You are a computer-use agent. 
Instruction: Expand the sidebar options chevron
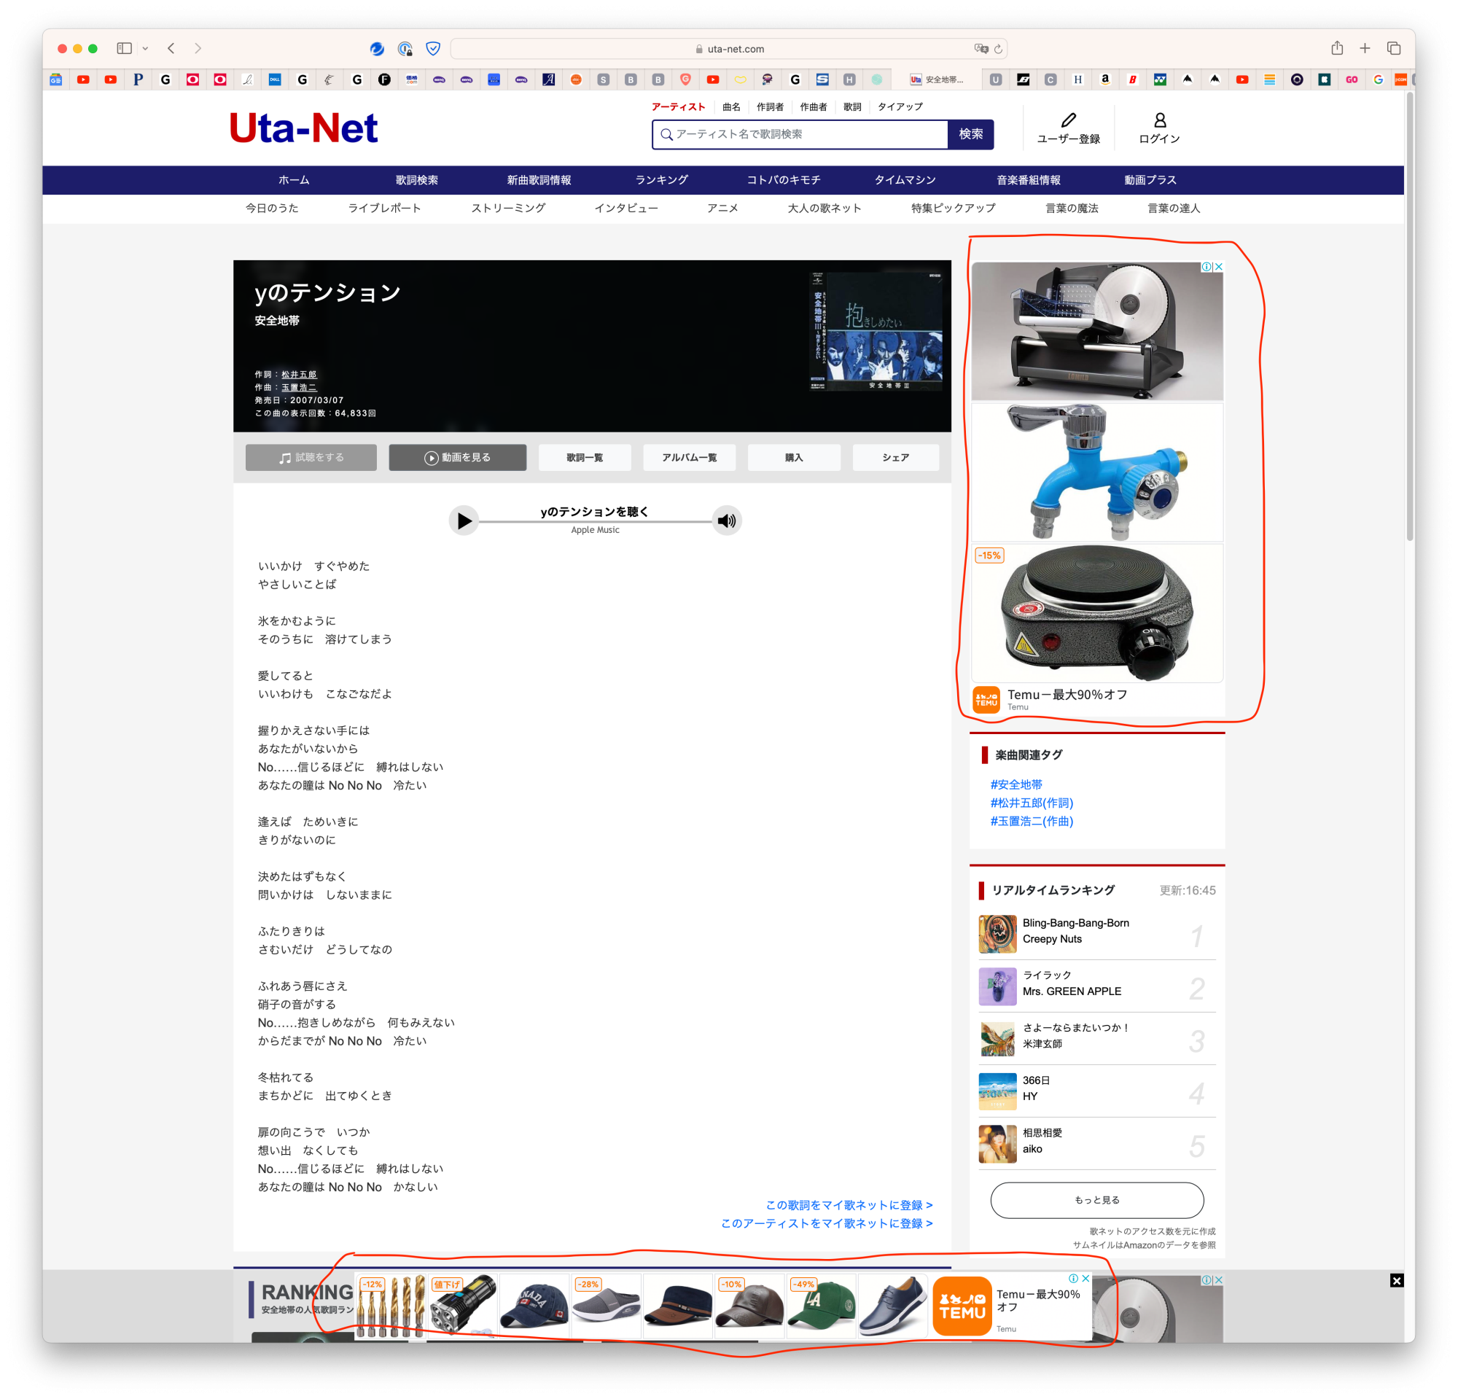pyautogui.click(x=146, y=47)
